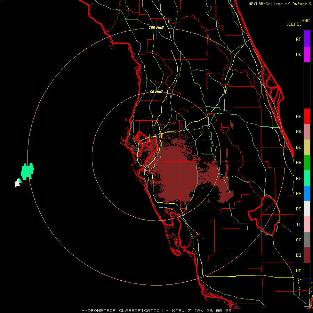Click the [CLAS] legend header
Image resolution: width=313 pixels, height=313 pixels.
pyautogui.click(x=294, y=24)
